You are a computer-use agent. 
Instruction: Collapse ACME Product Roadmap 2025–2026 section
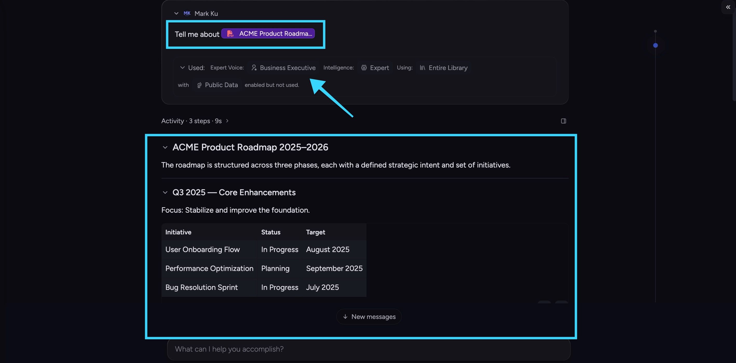165,148
